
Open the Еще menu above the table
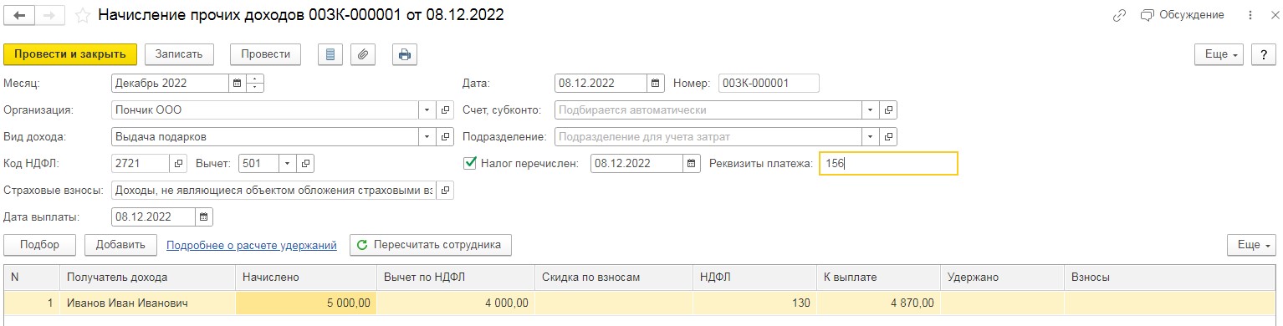click(1251, 245)
